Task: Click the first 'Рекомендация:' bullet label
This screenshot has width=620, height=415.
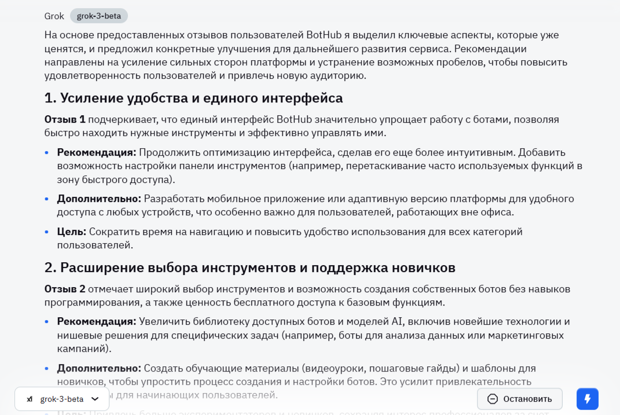Action: click(x=97, y=152)
